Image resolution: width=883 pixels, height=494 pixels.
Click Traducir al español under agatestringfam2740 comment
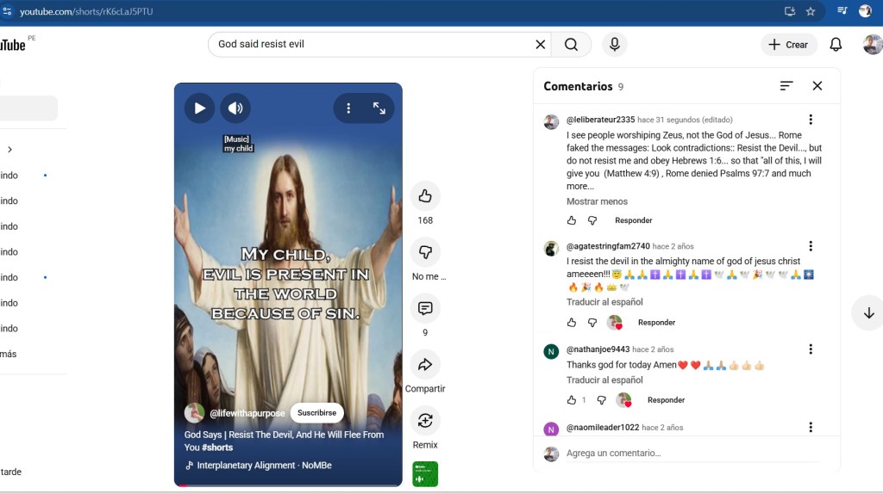[x=604, y=302]
